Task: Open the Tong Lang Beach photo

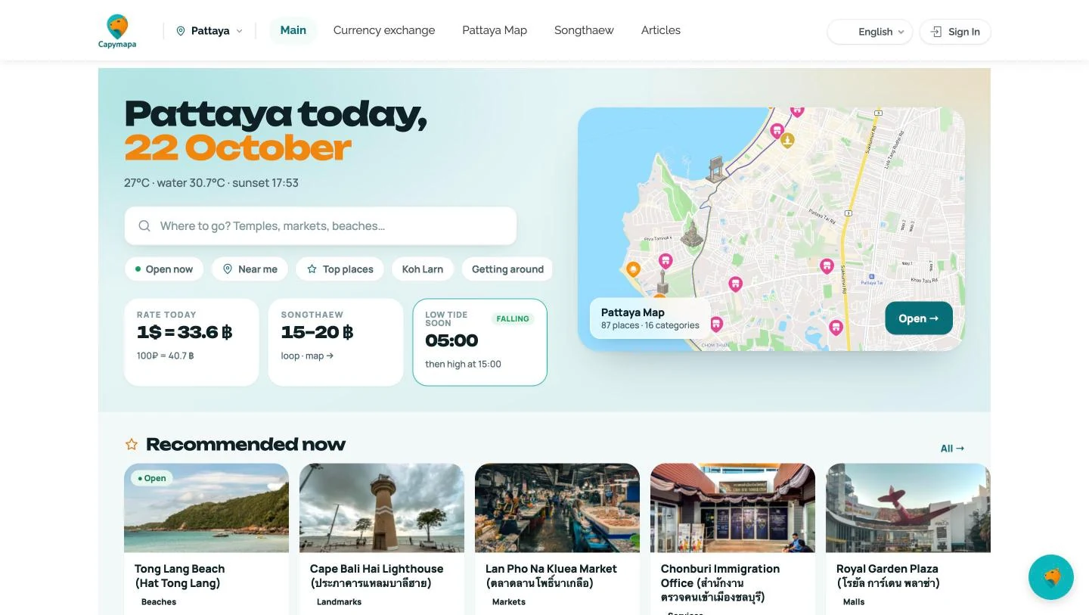Action: coord(206,508)
